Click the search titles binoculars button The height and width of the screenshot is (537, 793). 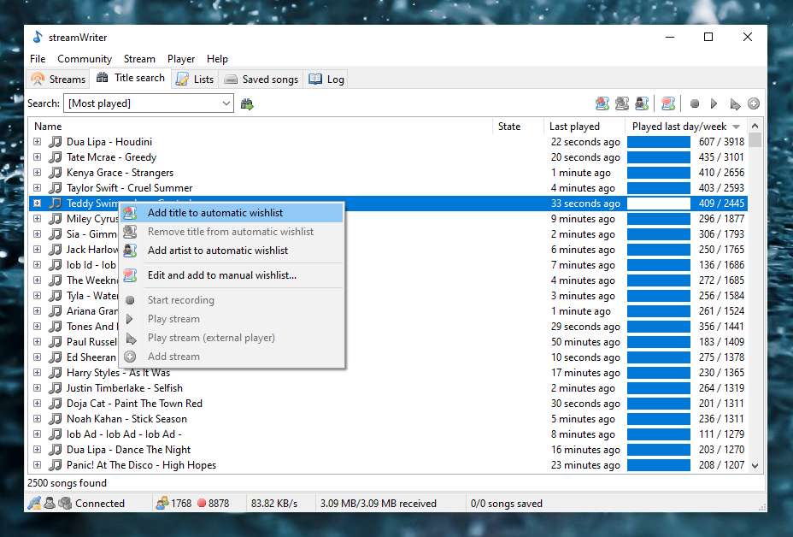tap(247, 103)
